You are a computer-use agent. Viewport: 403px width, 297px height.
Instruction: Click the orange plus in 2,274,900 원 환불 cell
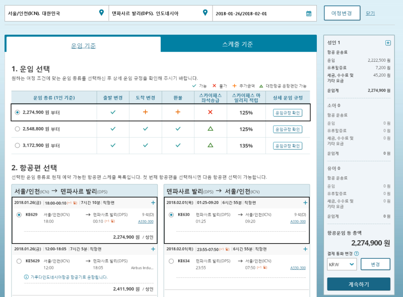tap(178, 112)
